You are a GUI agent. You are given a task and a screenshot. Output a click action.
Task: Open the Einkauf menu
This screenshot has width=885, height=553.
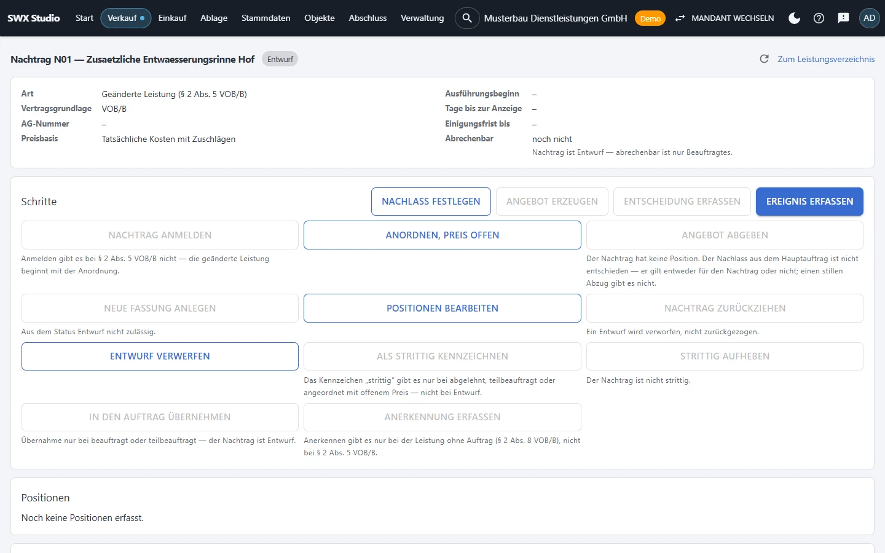172,18
